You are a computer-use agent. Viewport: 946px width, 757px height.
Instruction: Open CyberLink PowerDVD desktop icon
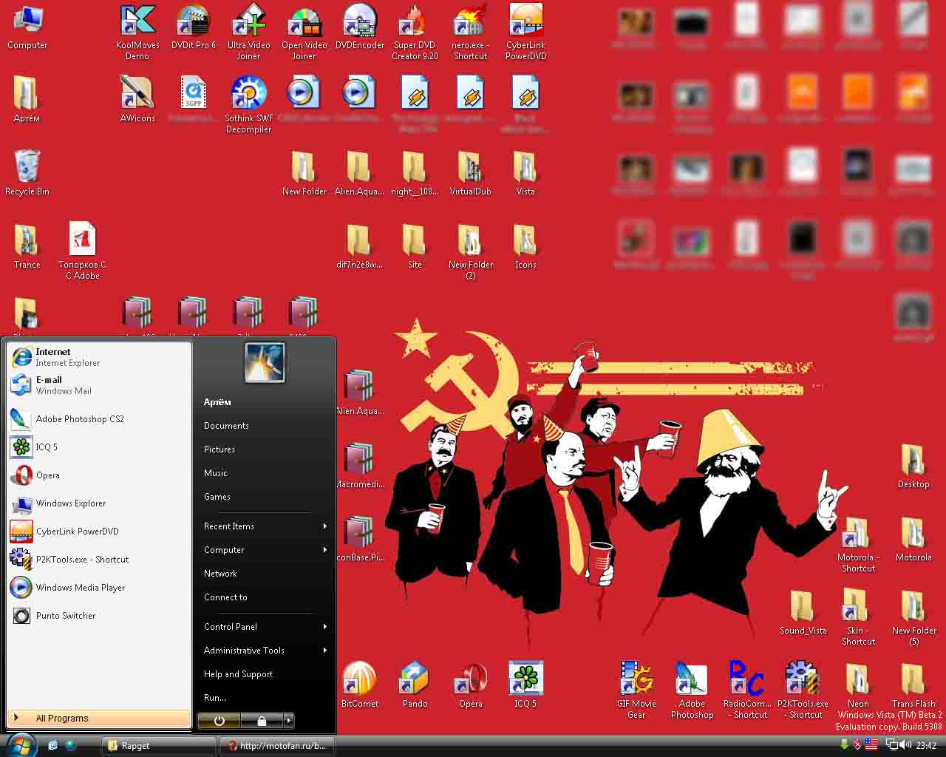coord(525,32)
